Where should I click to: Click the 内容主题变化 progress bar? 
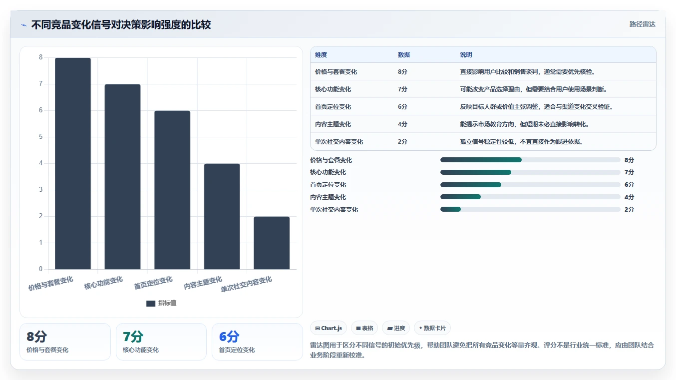(x=530, y=197)
